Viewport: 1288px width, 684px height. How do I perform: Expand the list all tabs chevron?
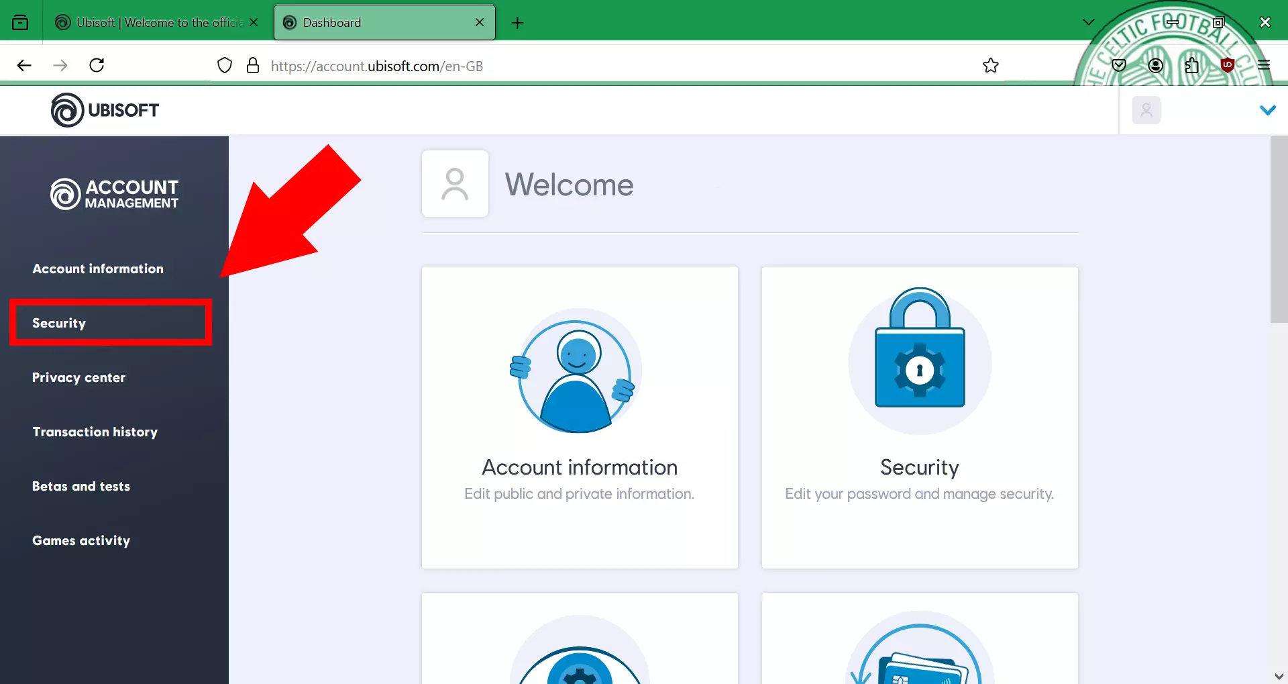(1088, 22)
